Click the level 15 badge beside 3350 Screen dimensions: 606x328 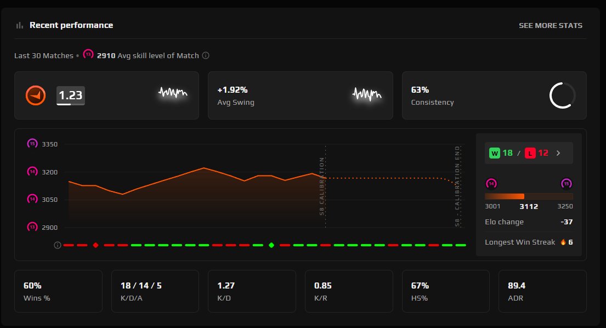click(32, 144)
